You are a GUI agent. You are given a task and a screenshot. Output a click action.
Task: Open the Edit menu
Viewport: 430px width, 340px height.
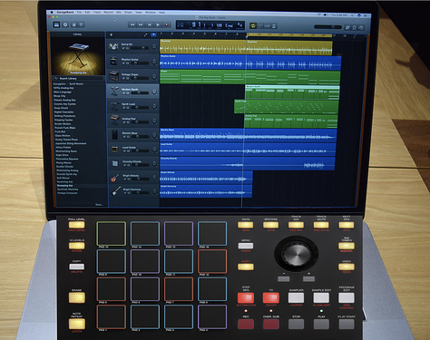click(87, 13)
